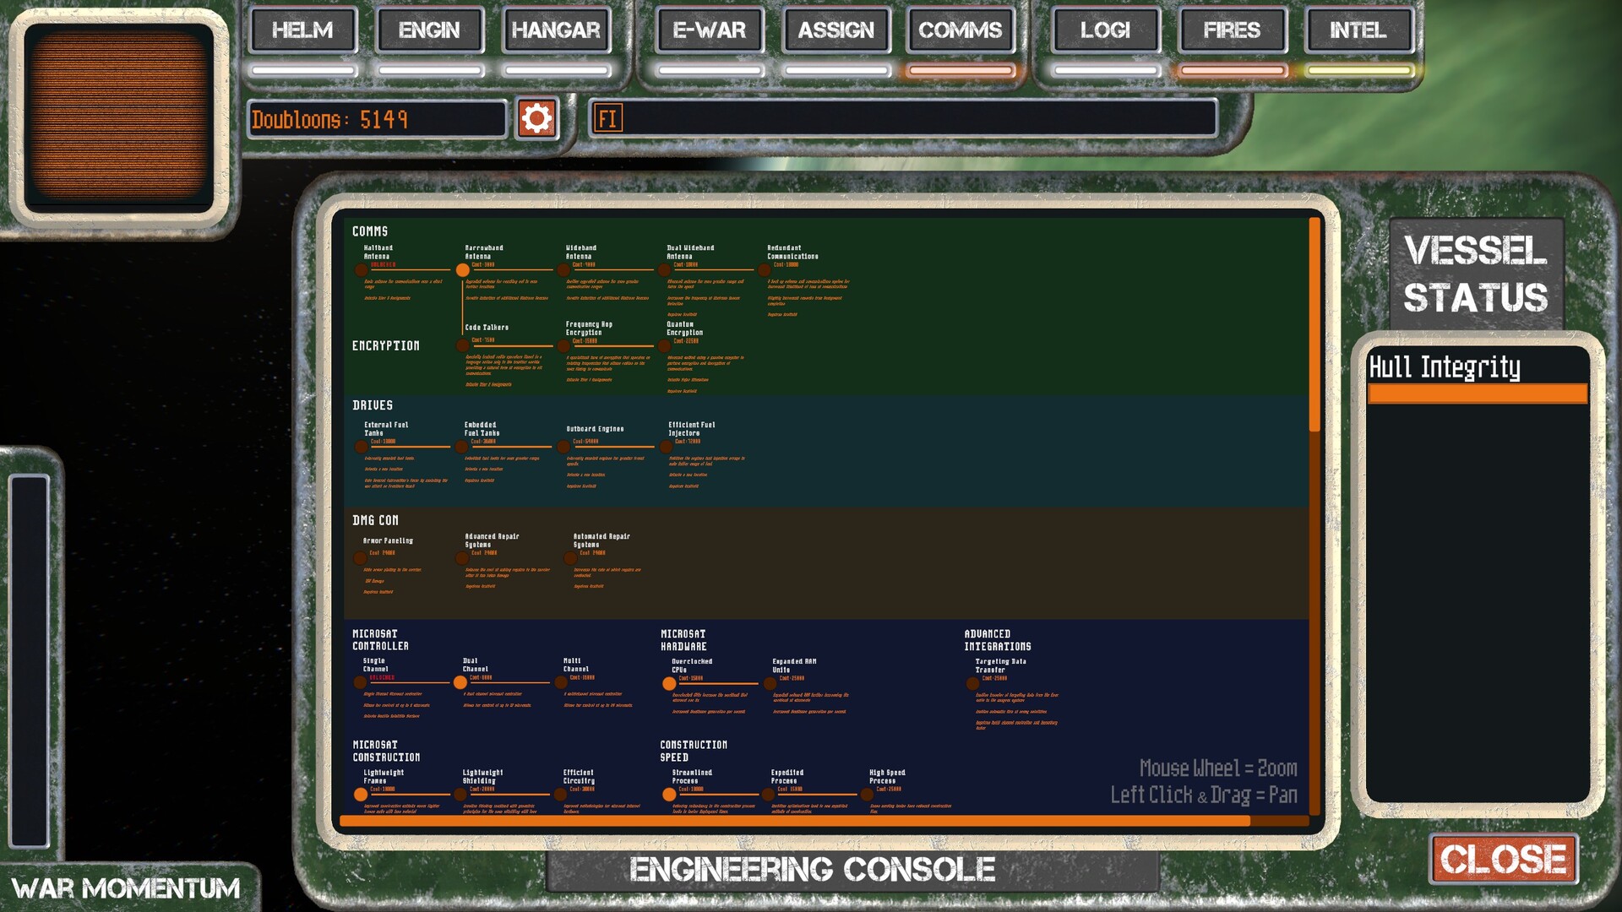Select the Wideband Antenna upgrade node
This screenshot has height=912, width=1622.
click(x=563, y=270)
